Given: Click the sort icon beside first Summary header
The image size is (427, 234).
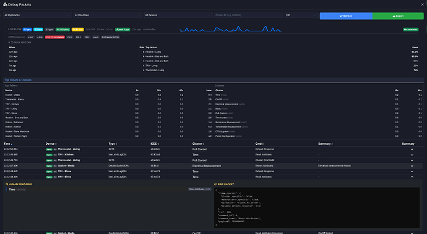Looking at the screenshot, I should point(332,144).
